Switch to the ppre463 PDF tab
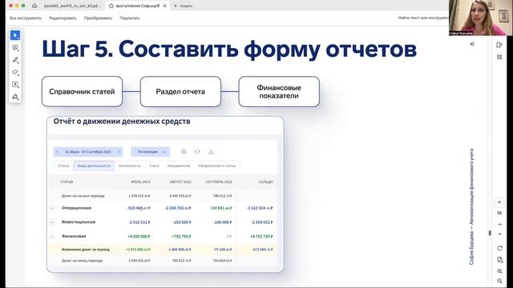This screenshot has height=288, width=513. 72,6
